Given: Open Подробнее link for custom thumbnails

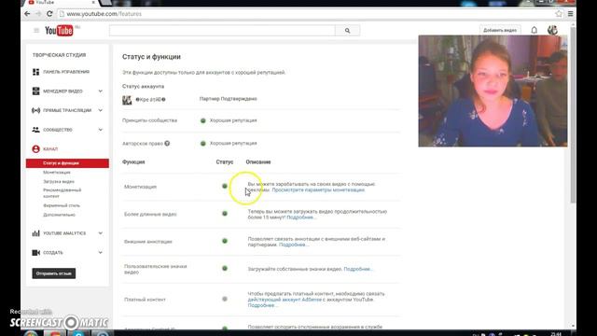Looking at the screenshot, I should [x=358, y=269].
